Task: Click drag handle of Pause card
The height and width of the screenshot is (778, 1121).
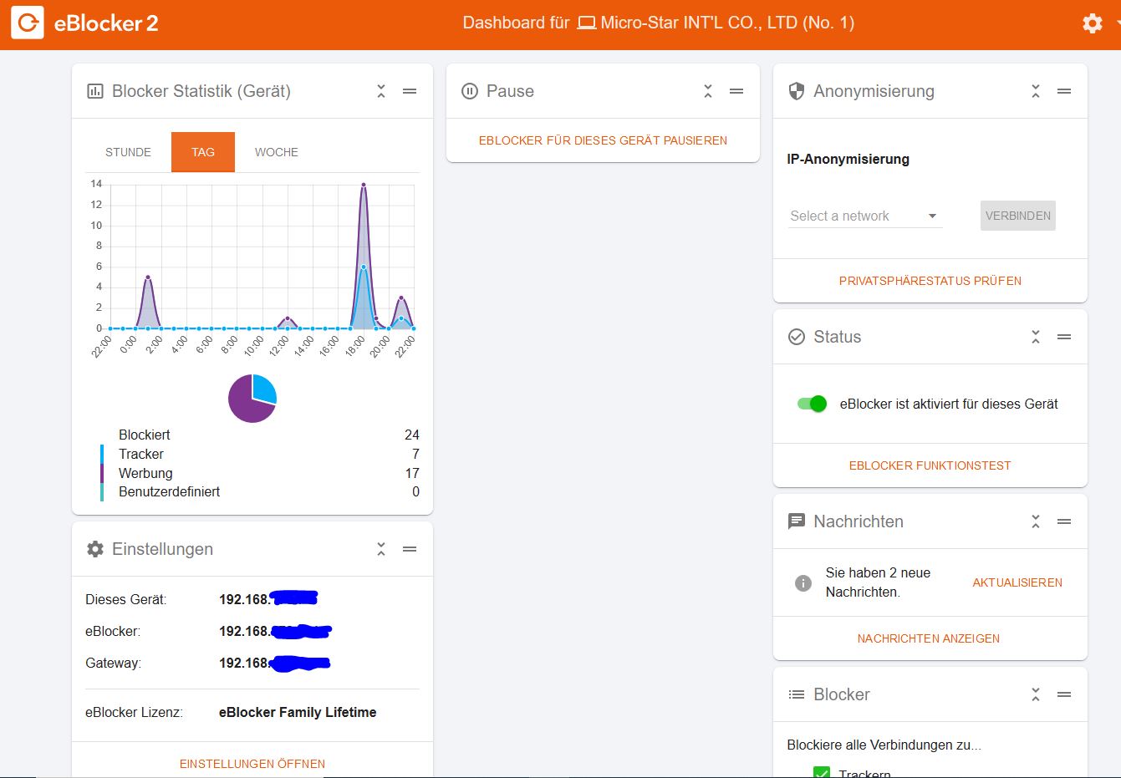Action: (736, 91)
